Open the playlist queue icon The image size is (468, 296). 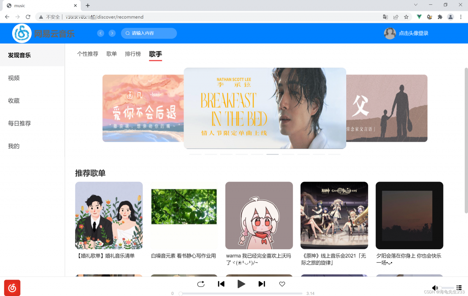coord(459,288)
